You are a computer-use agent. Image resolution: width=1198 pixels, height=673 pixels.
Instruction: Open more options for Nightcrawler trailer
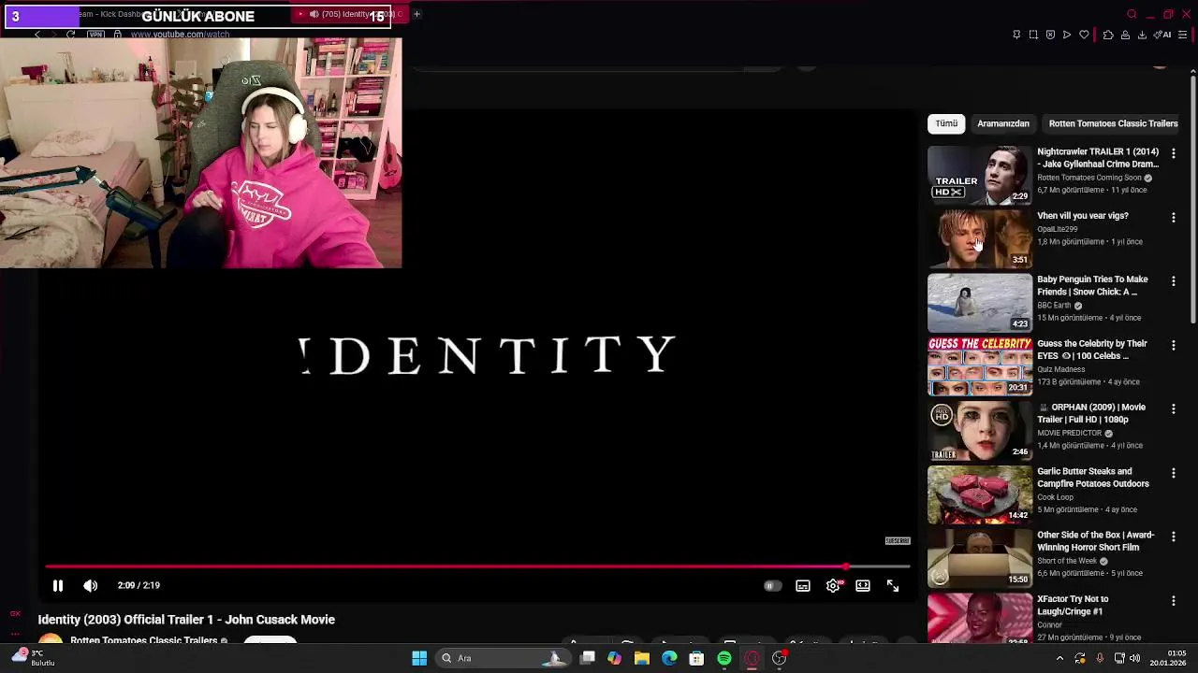[x=1173, y=153]
